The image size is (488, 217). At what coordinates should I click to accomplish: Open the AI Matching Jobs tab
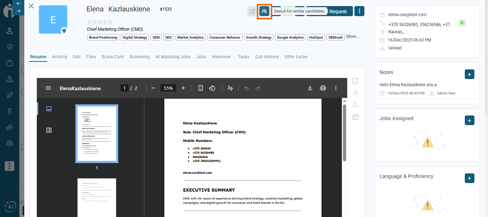click(x=173, y=57)
